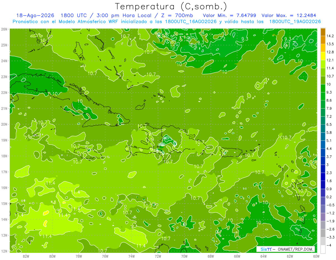The width and height of the screenshot is (336, 260).
Task: Click the latitude axis label '22N'
Action: tap(4, 93)
